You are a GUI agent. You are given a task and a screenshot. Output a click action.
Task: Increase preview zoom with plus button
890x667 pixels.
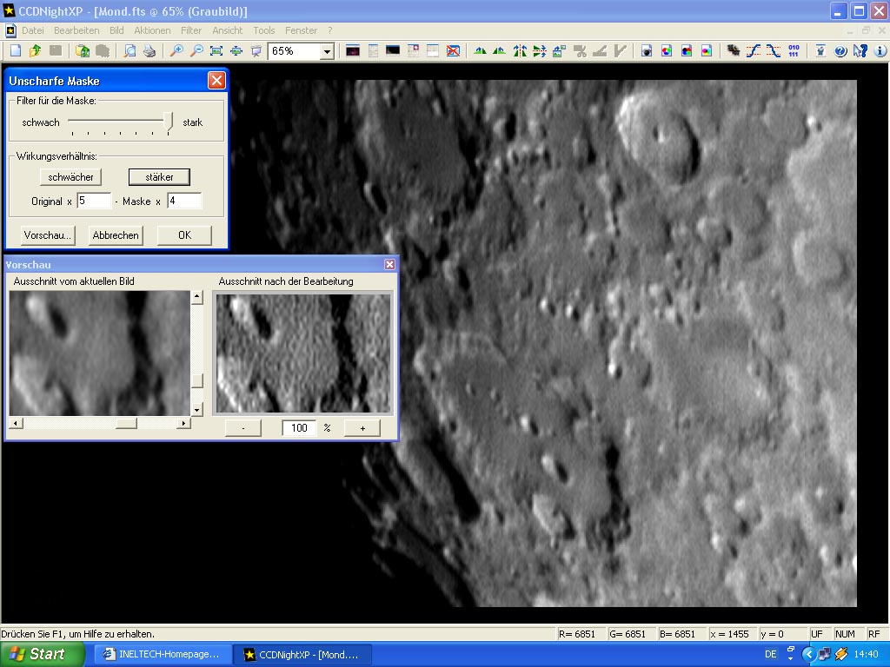[x=362, y=427]
